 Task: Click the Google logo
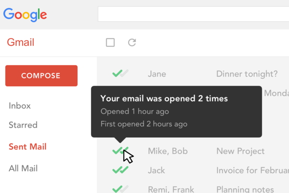pyautogui.click(x=25, y=14)
